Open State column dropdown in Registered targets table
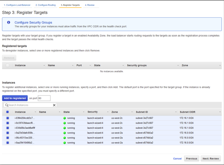224x165 pixels. [123, 65]
